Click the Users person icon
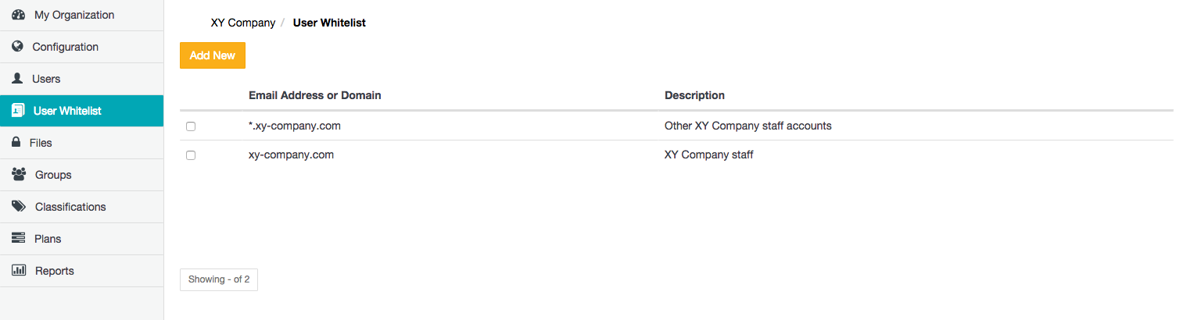 click(17, 79)
